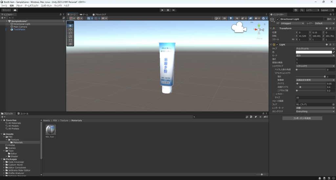336x180 pixels.
Task: Open global search magnifier in top toolbar
Action: (x=302, y=10)
